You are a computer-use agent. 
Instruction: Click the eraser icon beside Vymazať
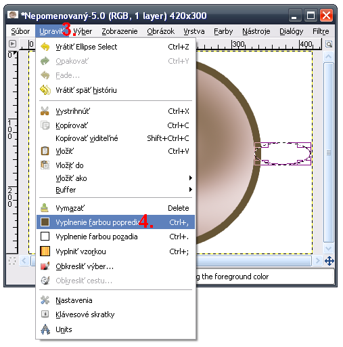(45, 207)
